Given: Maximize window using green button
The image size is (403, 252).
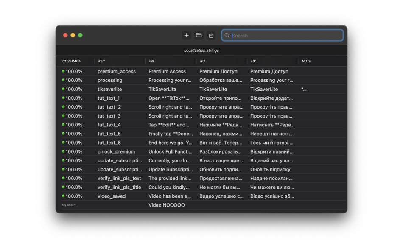Looking at the screenshot, I should tap(80, 35).
